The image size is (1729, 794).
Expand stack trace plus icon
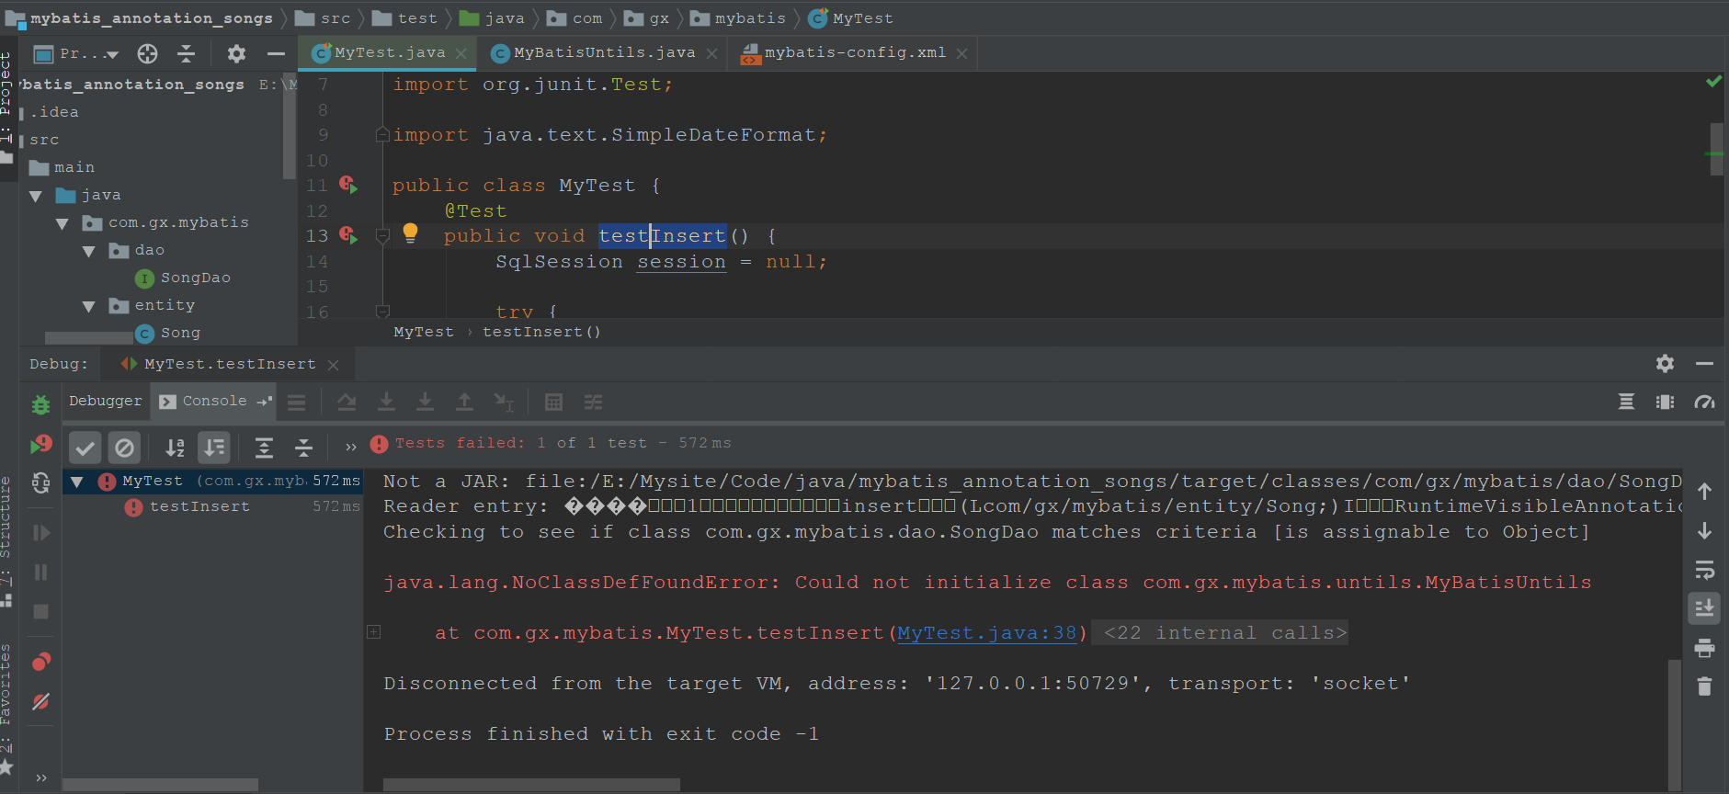click(373, 631)
